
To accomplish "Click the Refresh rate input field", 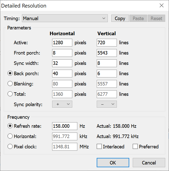I will pos(64,126).
